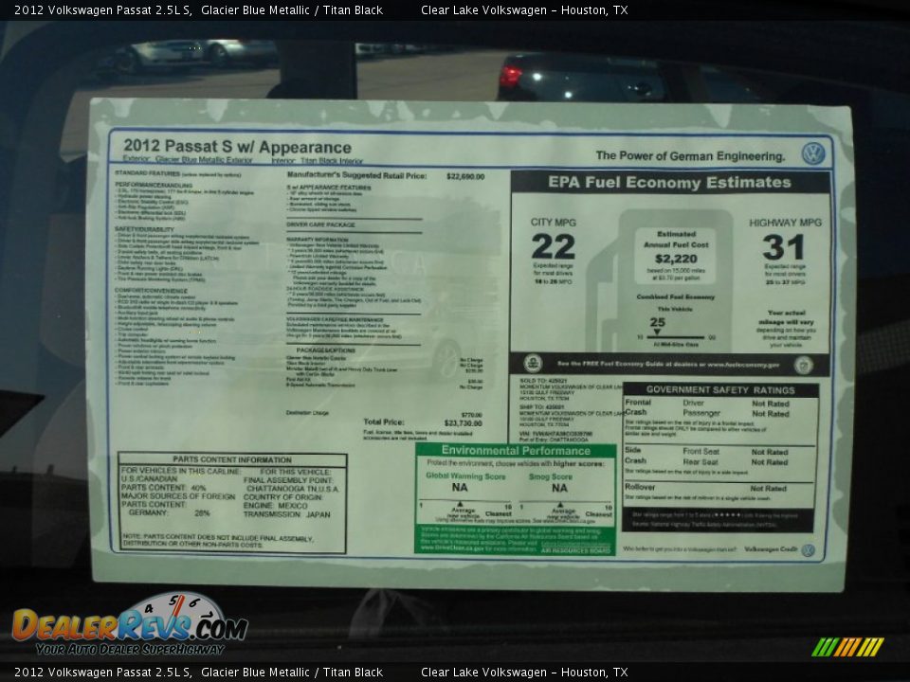Click 'The Power of German Engineering.' slogan

(x=690, y=155)
